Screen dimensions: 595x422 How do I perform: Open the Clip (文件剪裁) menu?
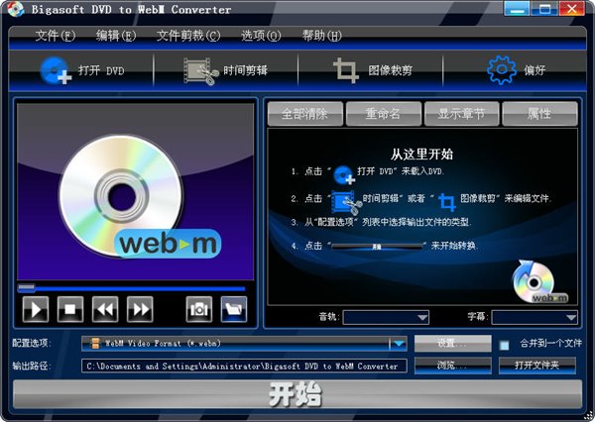(x=188, y=36)
